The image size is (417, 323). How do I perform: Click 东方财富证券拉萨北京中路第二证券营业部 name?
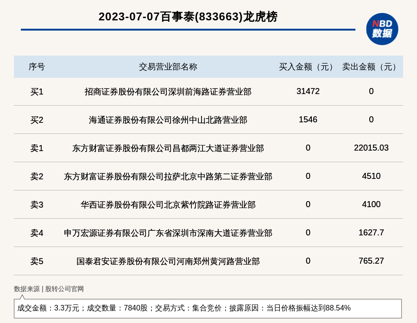click(168, 177)
